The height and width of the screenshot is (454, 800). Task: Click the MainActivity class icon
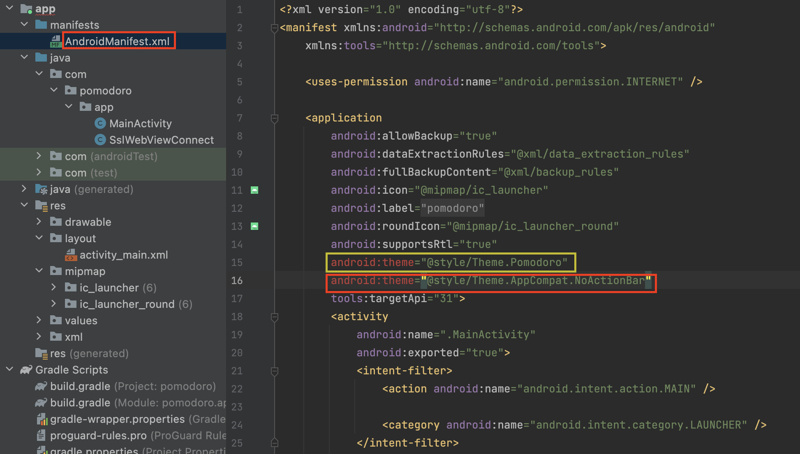pos(100,123)
